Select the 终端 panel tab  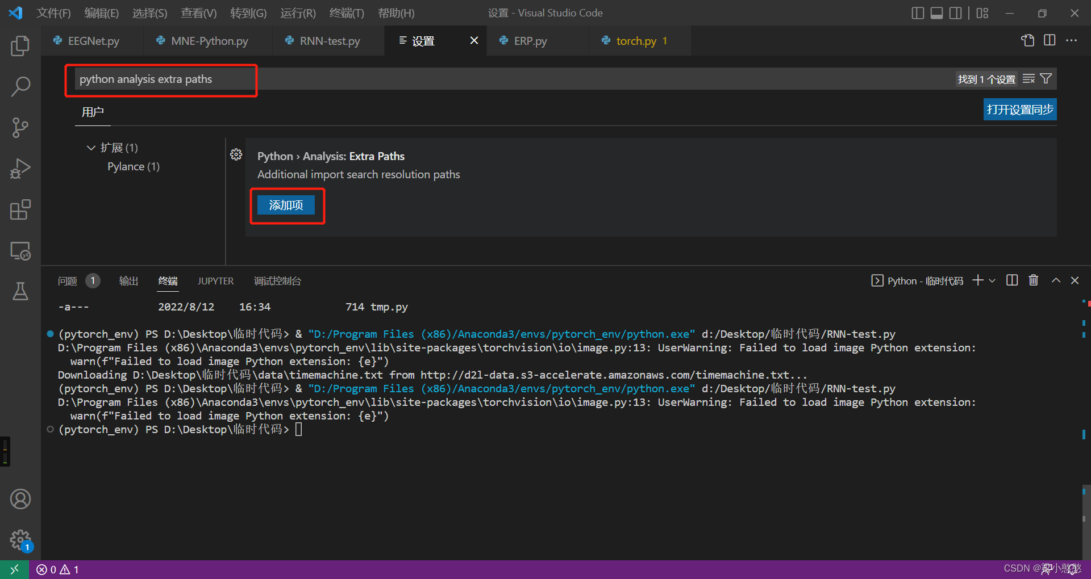click(x=168, y=281)
